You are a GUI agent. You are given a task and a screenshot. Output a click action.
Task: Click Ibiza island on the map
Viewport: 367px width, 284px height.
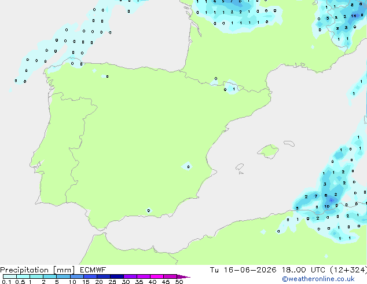[x=240, y=167]
